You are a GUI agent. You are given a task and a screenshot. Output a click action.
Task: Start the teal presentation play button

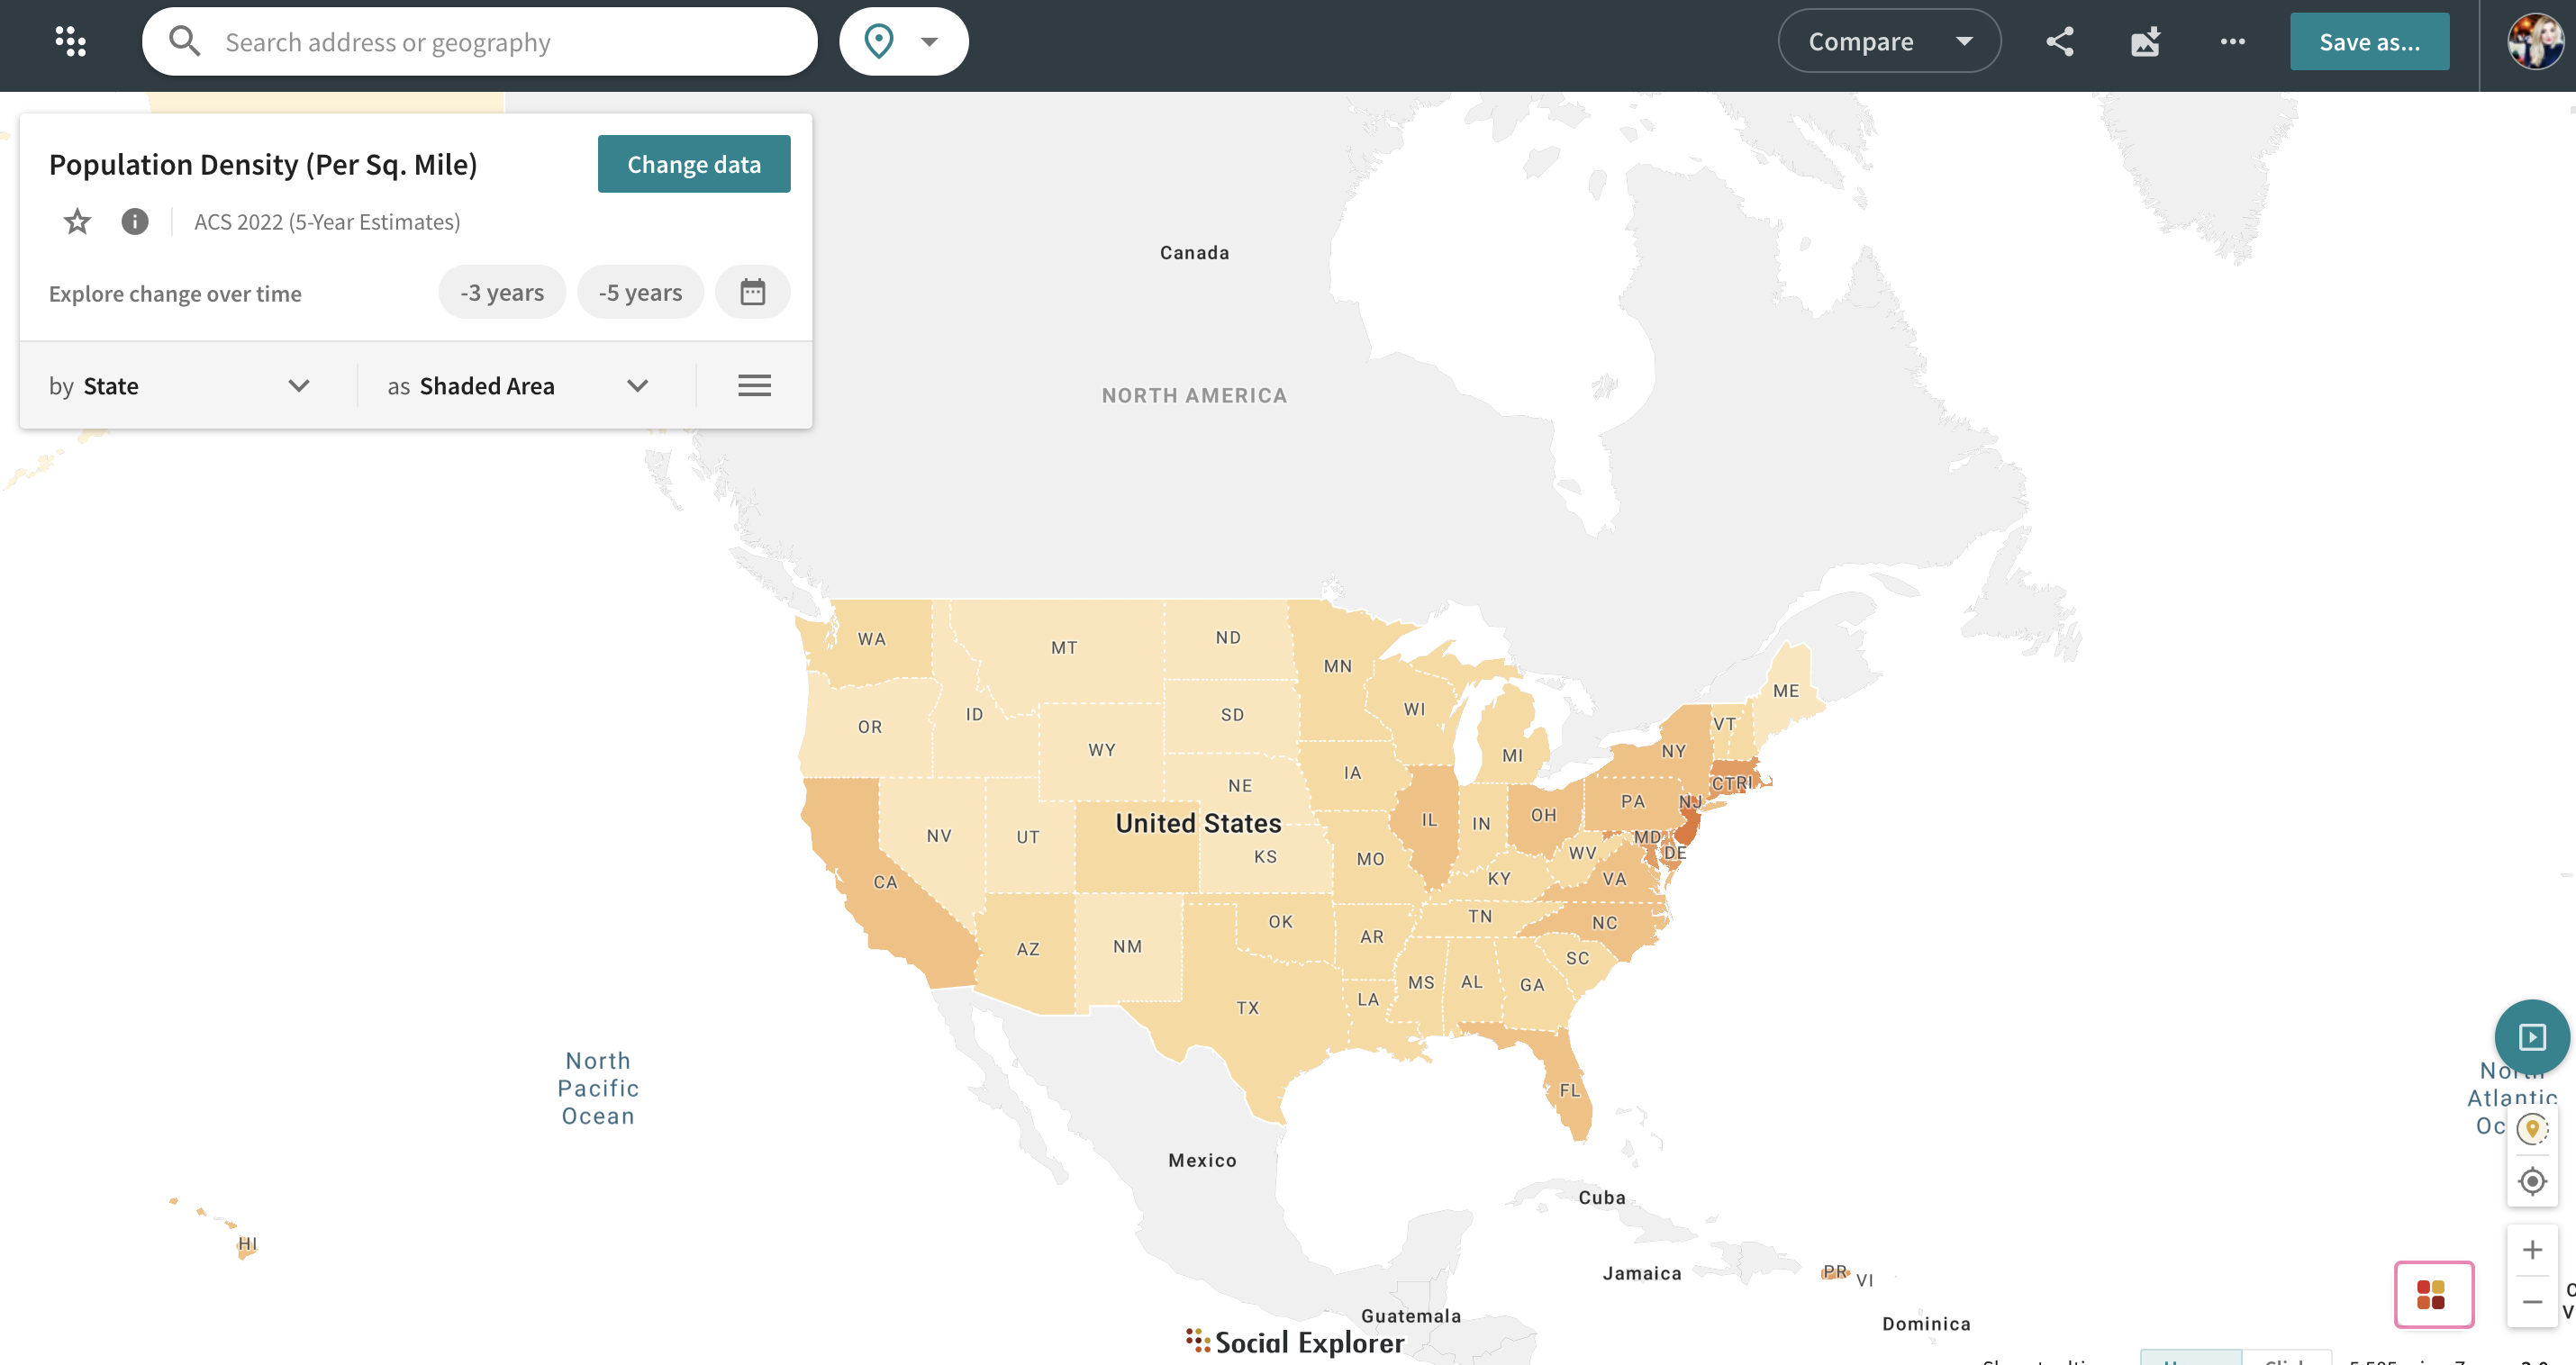coord(2531,1037)
